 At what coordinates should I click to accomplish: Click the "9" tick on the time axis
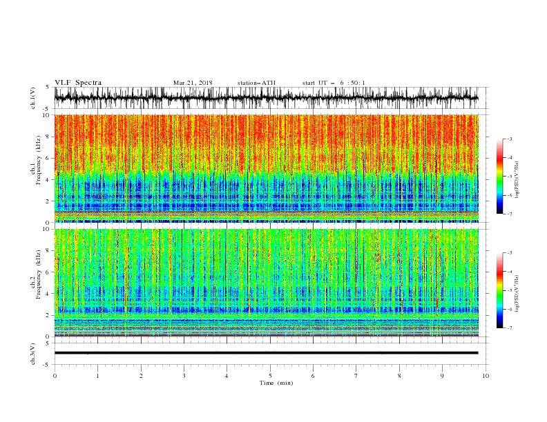442,376
